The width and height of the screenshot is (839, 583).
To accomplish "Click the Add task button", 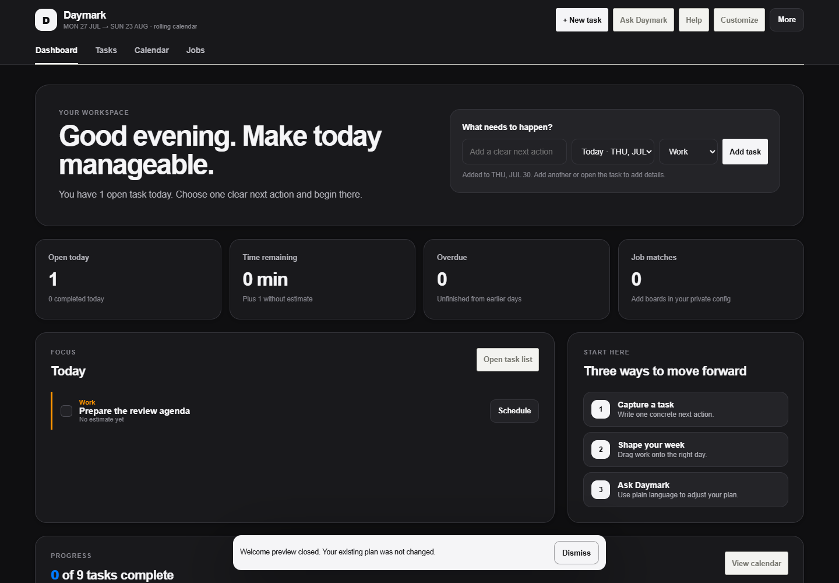I will point(745,152).
